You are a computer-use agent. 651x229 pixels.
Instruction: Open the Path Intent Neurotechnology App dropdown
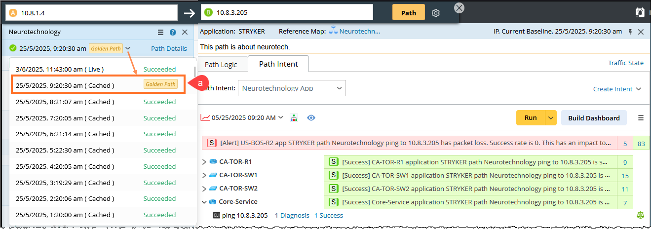292,88
